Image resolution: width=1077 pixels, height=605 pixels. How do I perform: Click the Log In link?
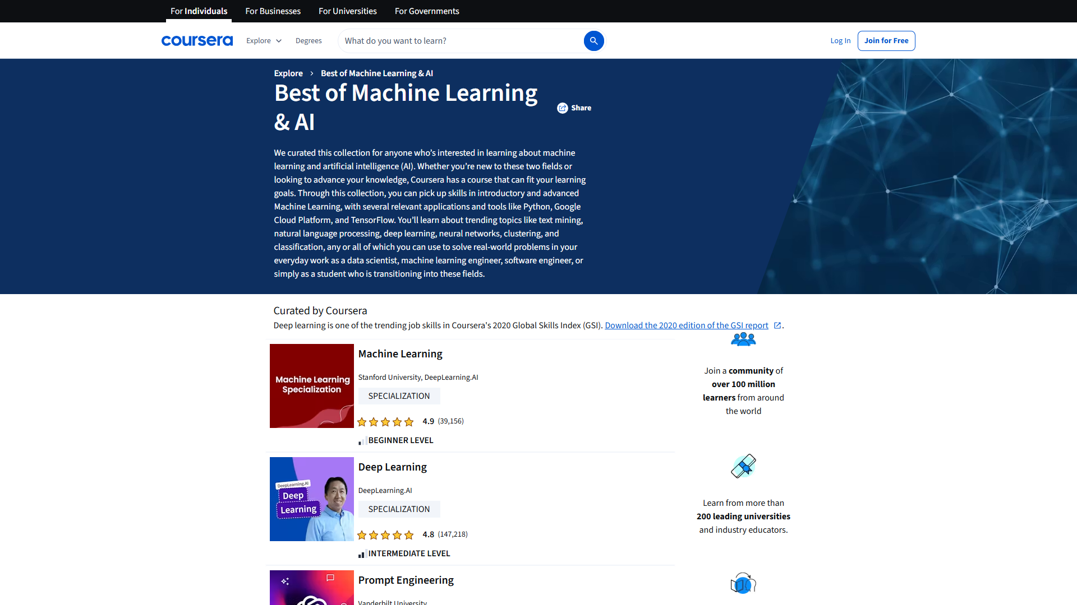[x=840, y=41]
